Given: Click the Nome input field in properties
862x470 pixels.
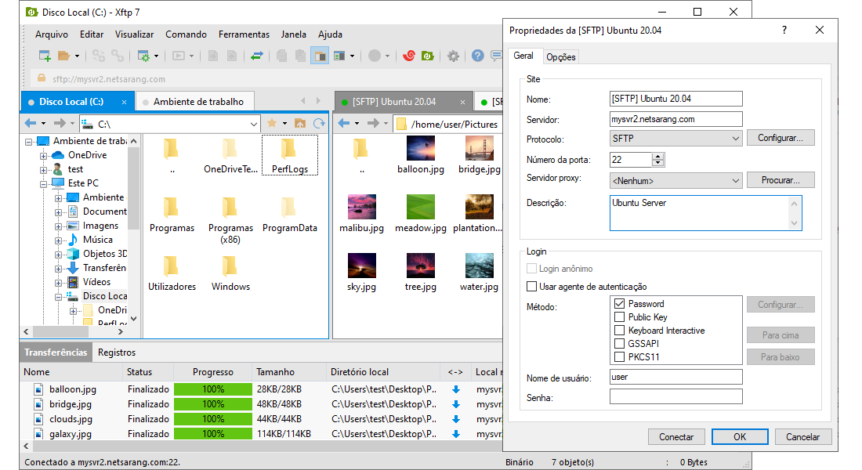Looking at the screenshot, I should [x=676, y=99].
